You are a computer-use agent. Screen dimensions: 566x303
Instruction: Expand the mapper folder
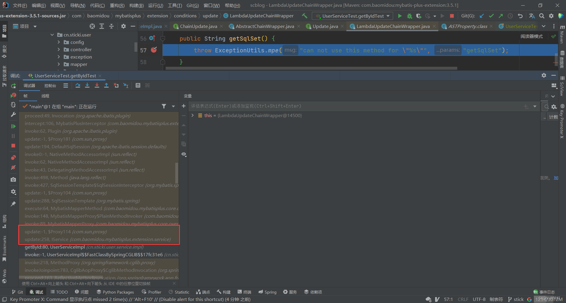point(59,64)
